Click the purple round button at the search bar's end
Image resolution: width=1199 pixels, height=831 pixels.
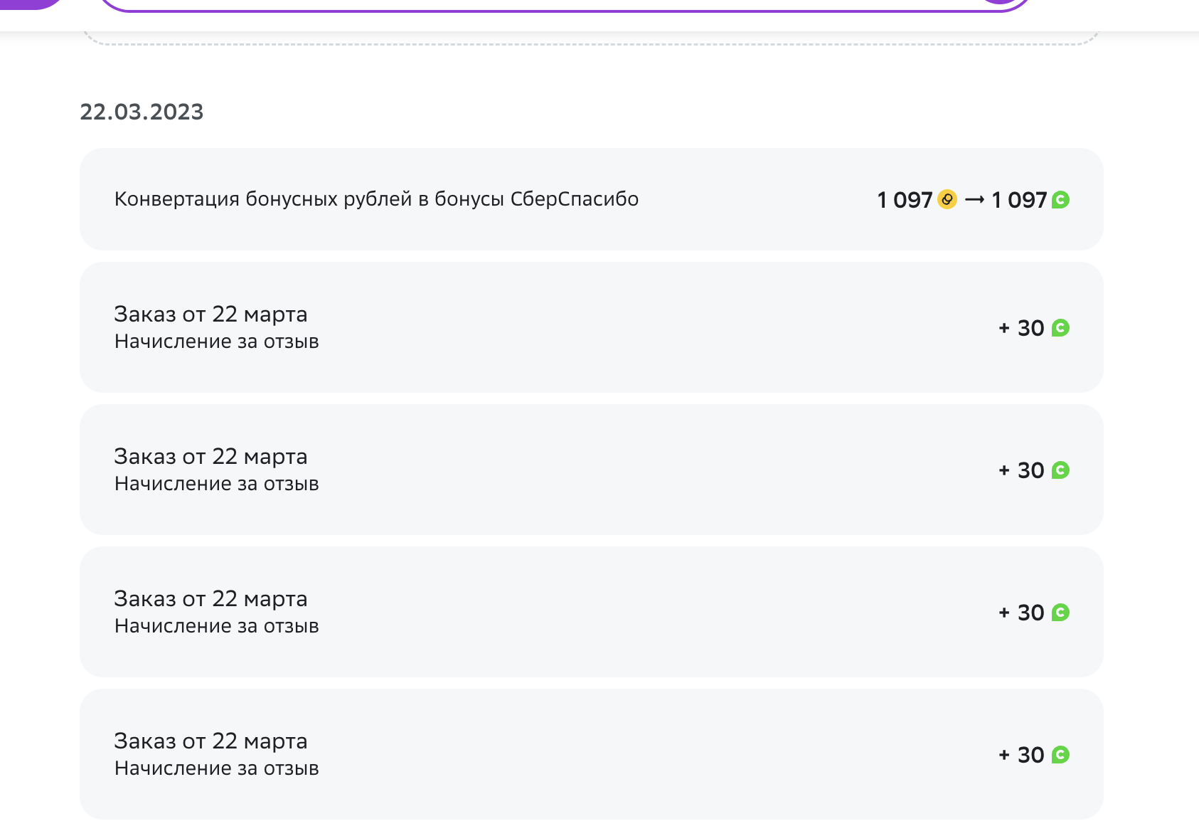(x=1000, y=2)
